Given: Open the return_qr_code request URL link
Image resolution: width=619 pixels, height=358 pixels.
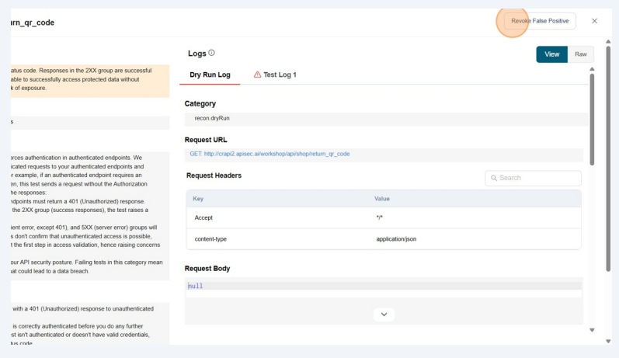Looking at the screenshot, I should [270, 154].
